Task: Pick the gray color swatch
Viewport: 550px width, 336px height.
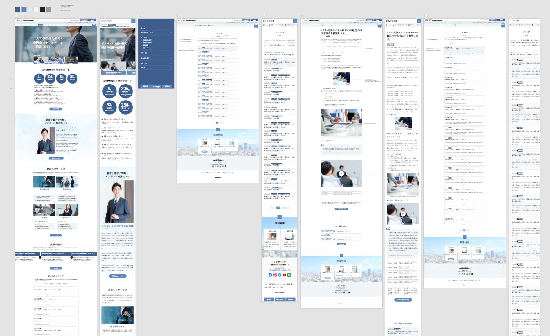Action: (x=49, y=9)
